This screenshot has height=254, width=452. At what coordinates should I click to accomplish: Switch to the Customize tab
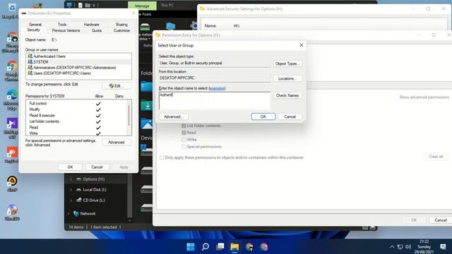[x=121, y=30]
